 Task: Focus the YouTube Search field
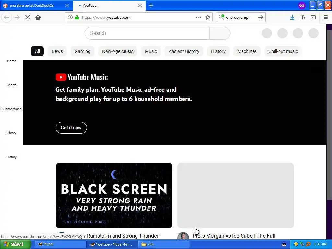pos(147,33)
